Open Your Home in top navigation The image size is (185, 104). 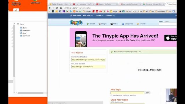tap(75, 16)
